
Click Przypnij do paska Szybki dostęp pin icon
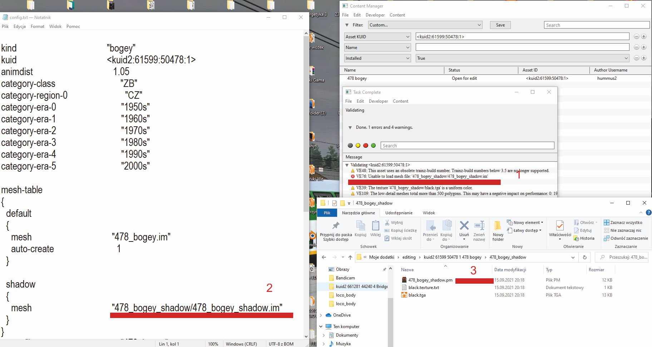336,226
